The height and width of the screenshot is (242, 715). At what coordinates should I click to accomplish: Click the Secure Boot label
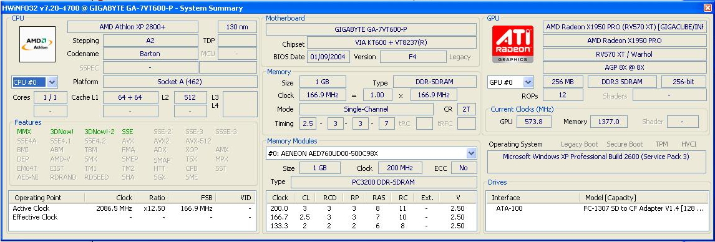click(624, 144)
